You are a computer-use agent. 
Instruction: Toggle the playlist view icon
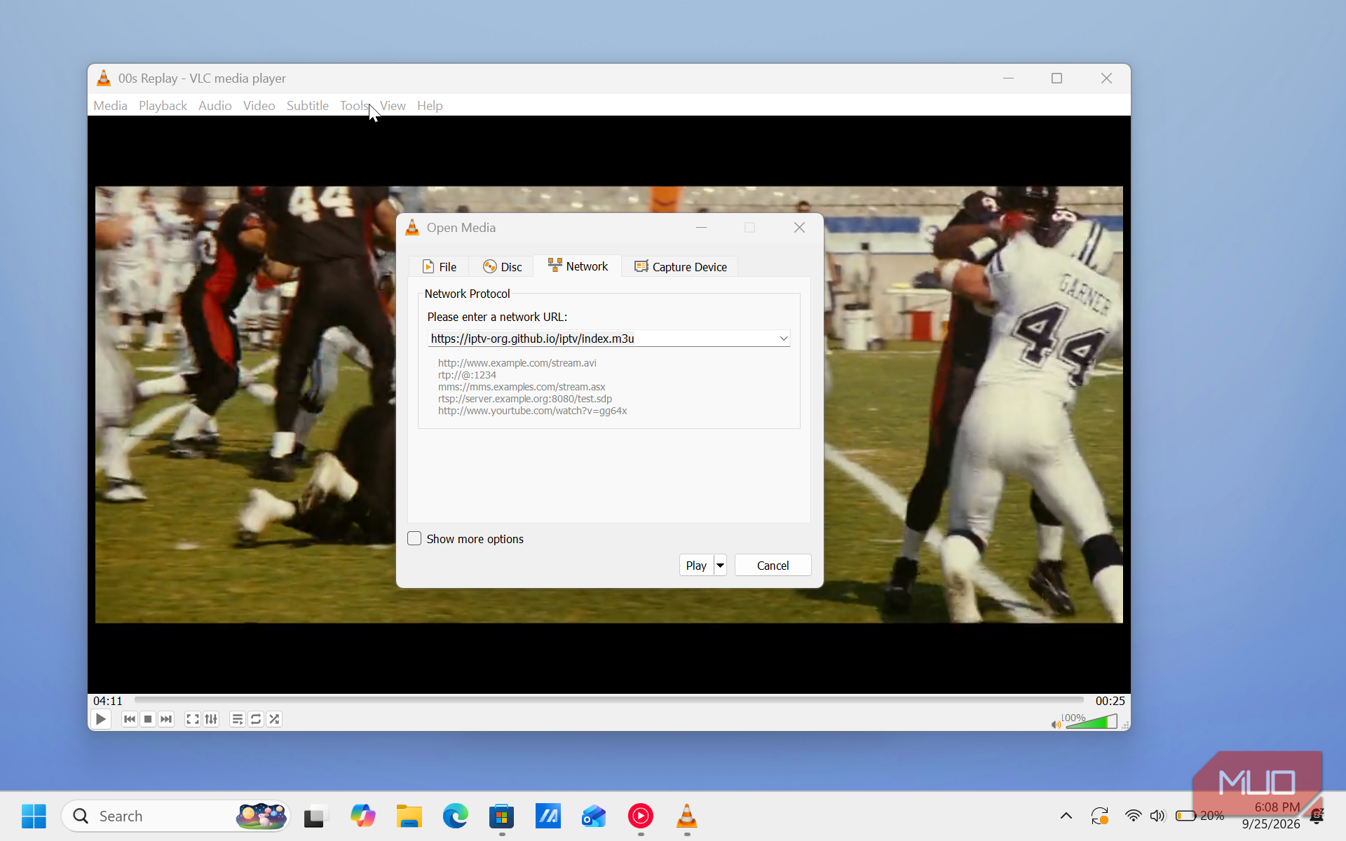tap(238, 719)
